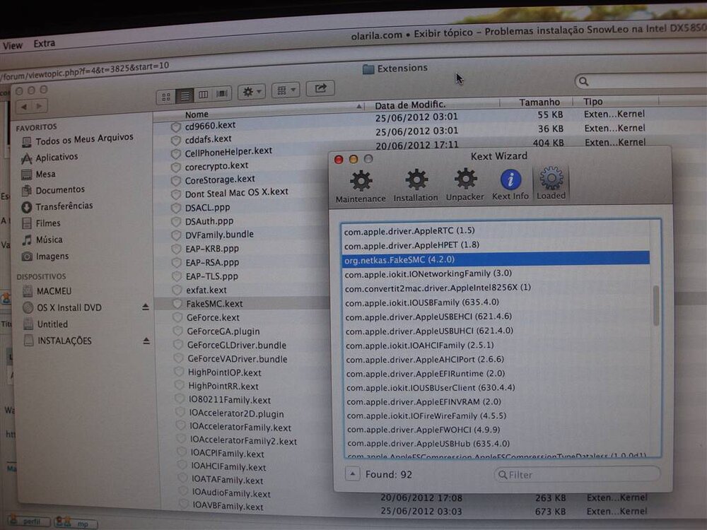Open the Finder action gear dropdown
The width and height of the screenshot is (707, 530).
pos(251,92)
